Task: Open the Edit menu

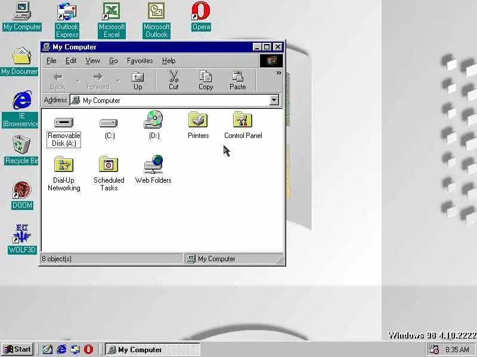Action: [71, 61]
